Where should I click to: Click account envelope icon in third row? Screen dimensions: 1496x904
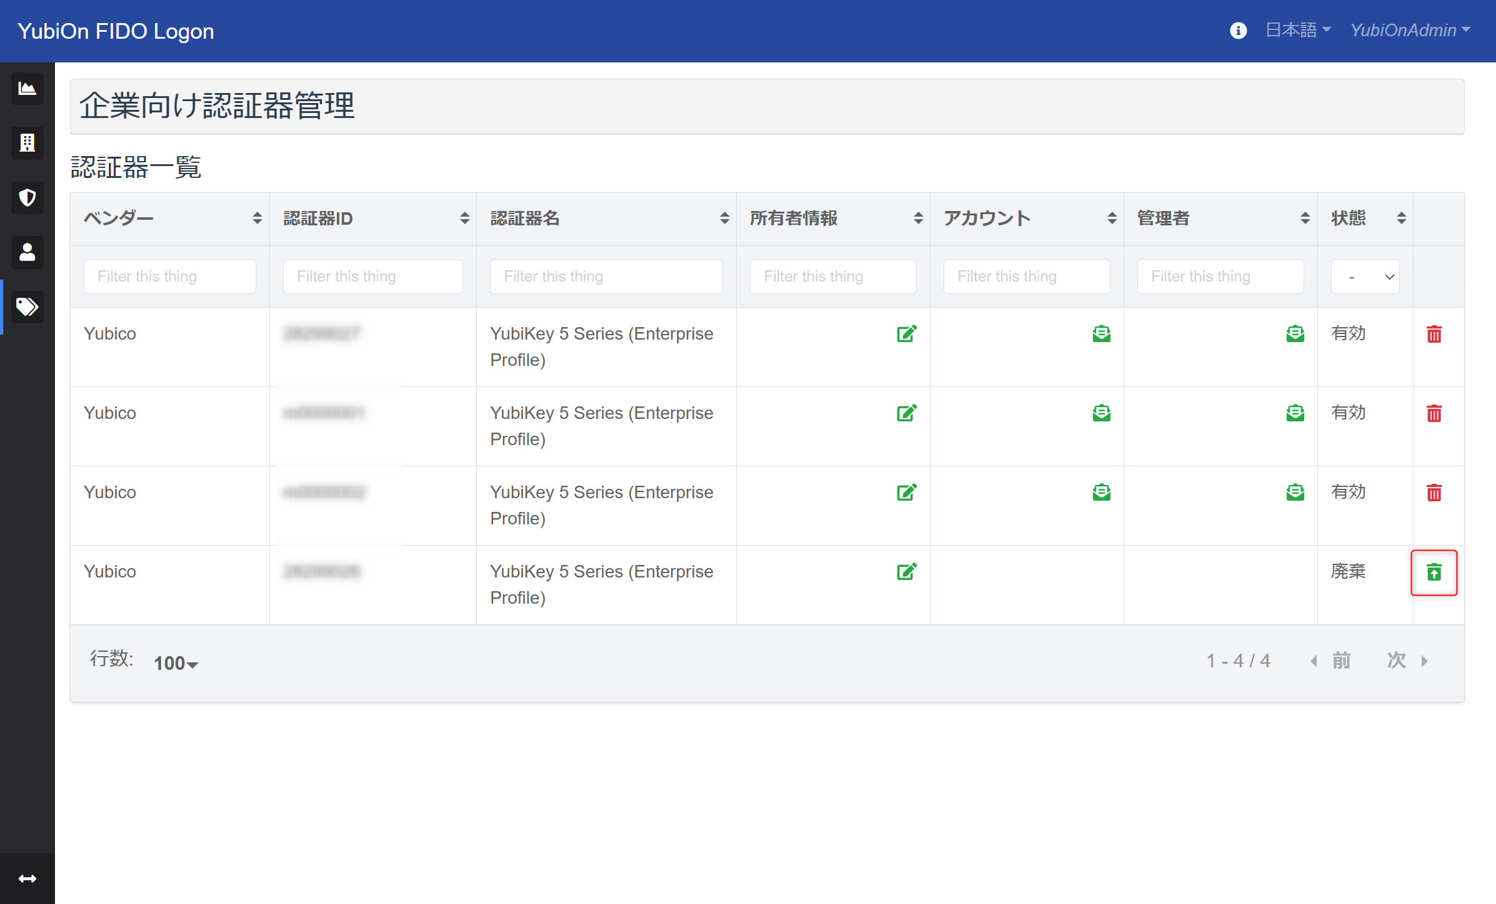point(1101,492)
